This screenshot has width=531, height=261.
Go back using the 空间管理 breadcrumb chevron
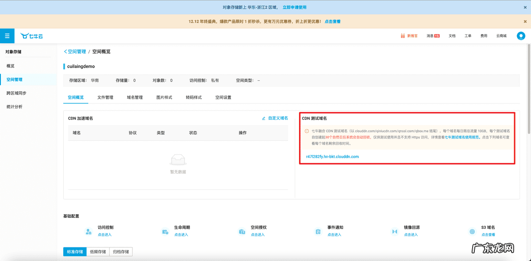(65, 51)
